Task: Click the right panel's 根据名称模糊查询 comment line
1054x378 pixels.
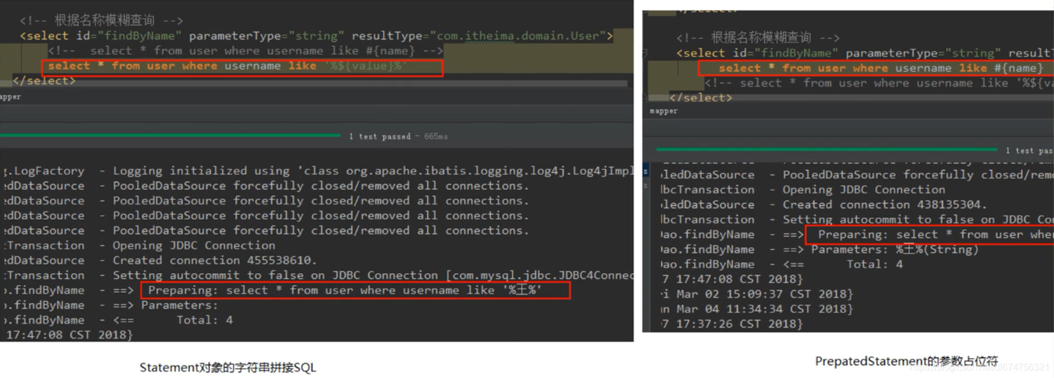Action: pyautogui.click(x=758, y=38)
